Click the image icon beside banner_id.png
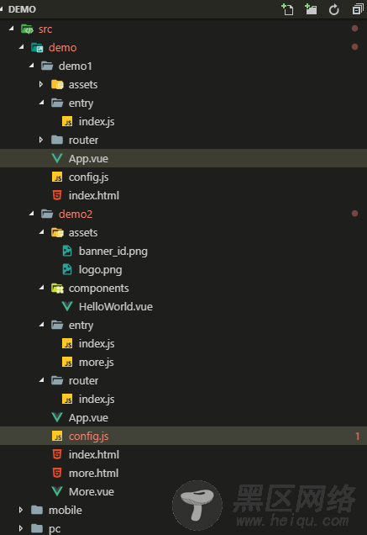 point(67,252)
